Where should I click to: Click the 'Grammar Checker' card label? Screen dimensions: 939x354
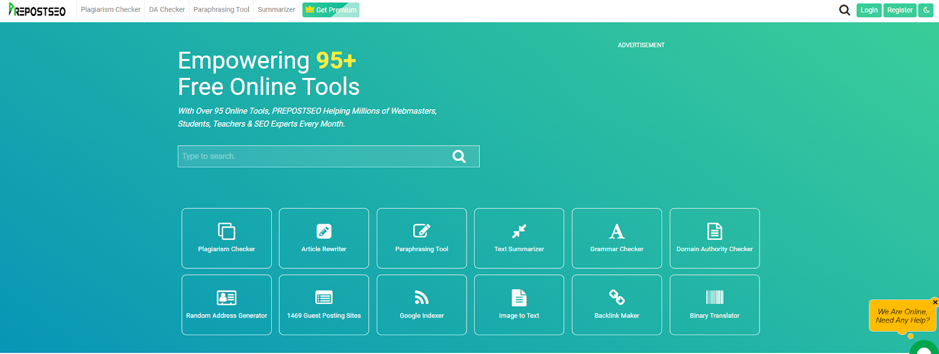(x=617, y=249)
